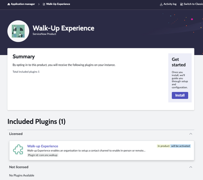Viewport: 203px width, 180px height.
Task: Click the Application manager home icon
Action: click(9, 4)
